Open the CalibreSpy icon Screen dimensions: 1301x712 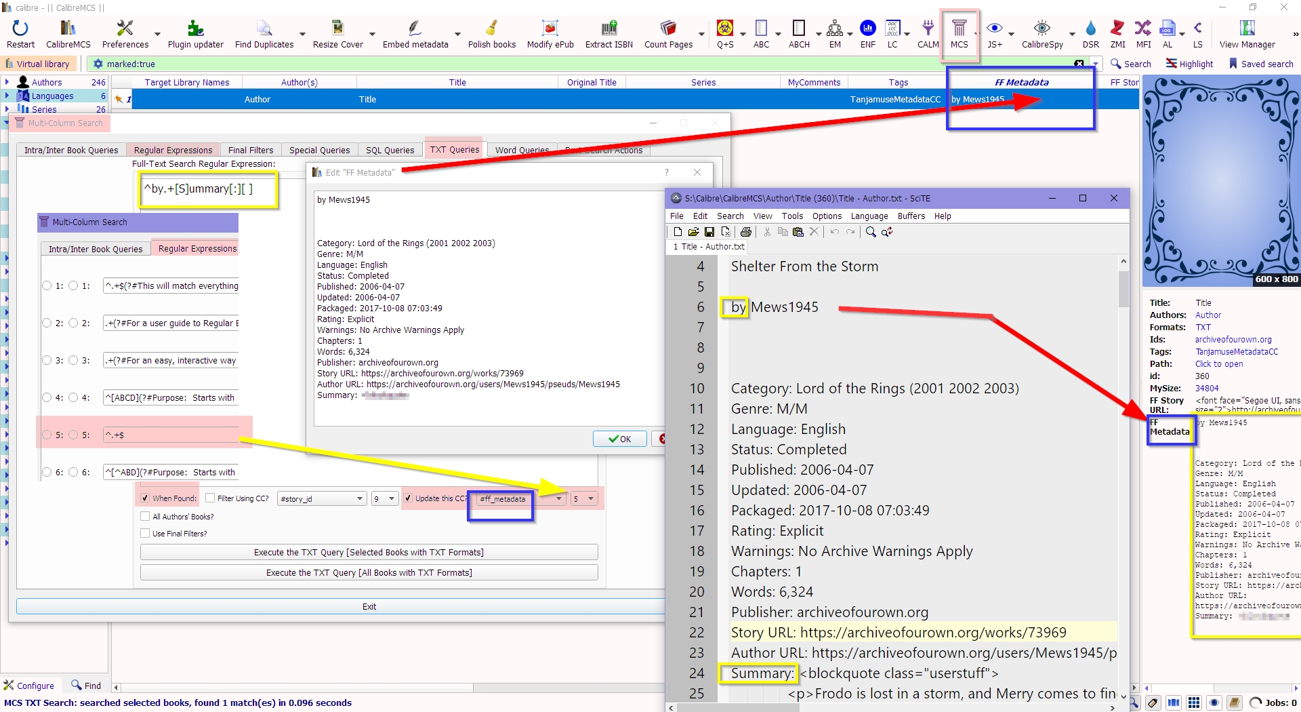tap(1042, 28)
